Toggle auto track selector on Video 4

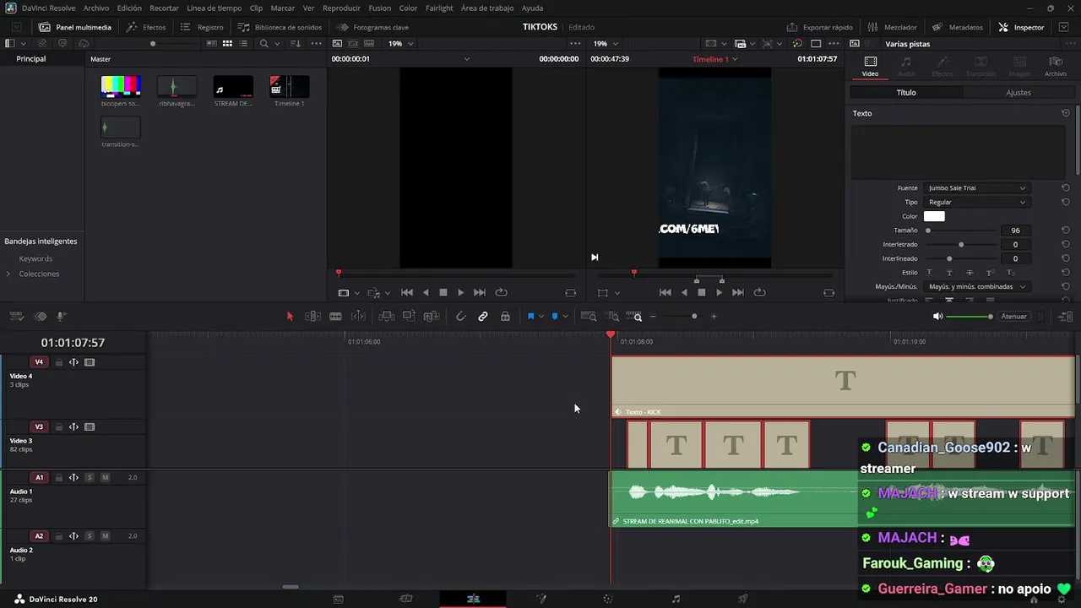tap(73, 362)
